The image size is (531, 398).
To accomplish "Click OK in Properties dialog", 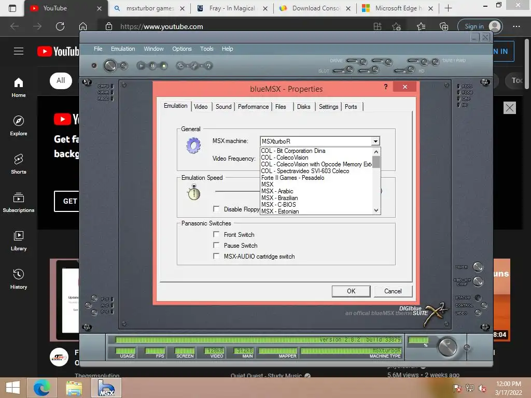I will tap(351, 291).
